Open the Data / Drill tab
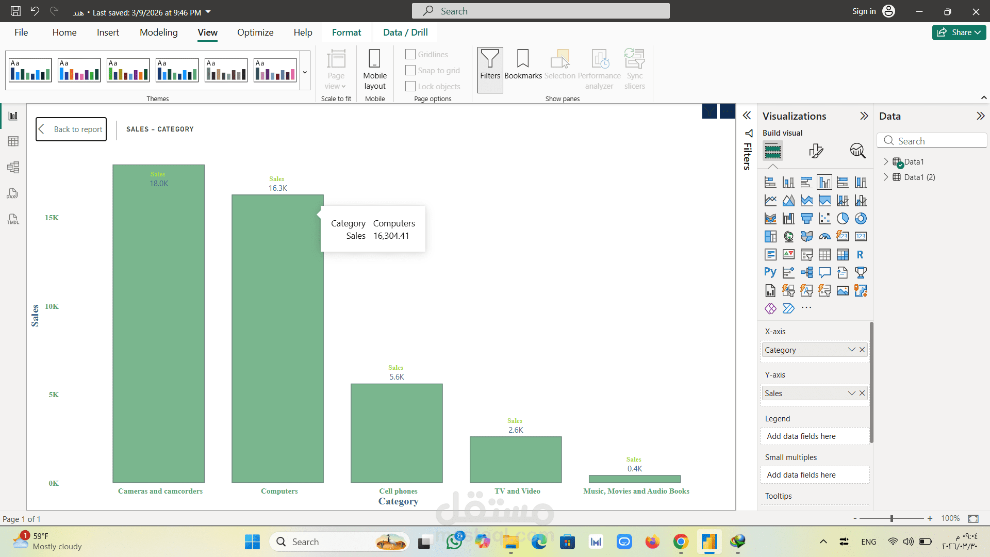The image size is (990, 557). (405, 32)
